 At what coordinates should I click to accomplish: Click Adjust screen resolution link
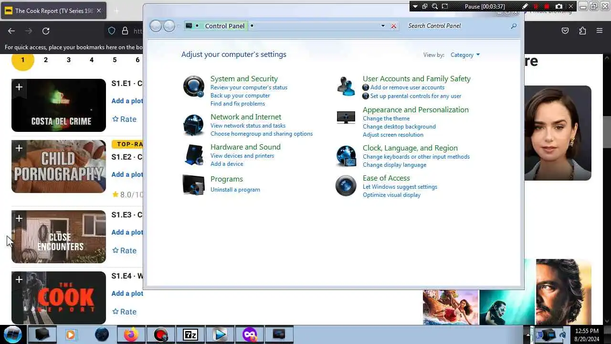393,135
